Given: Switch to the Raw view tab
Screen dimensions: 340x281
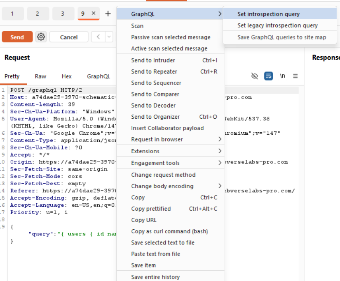Looking at the screenshot, I should pyautogui.click(x=40, y=76).
